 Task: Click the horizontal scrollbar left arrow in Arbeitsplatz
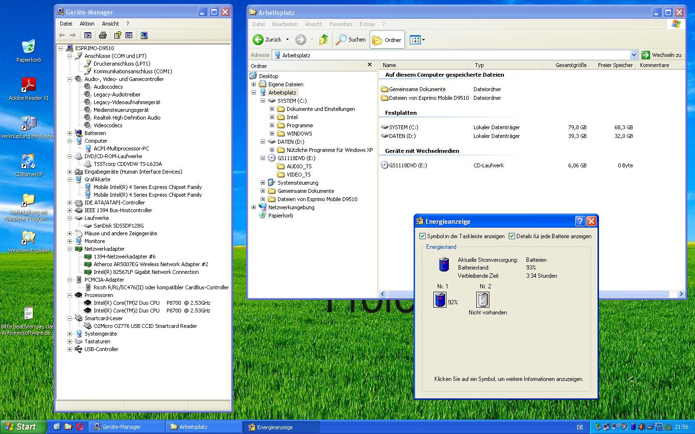(x=383, y=294)
